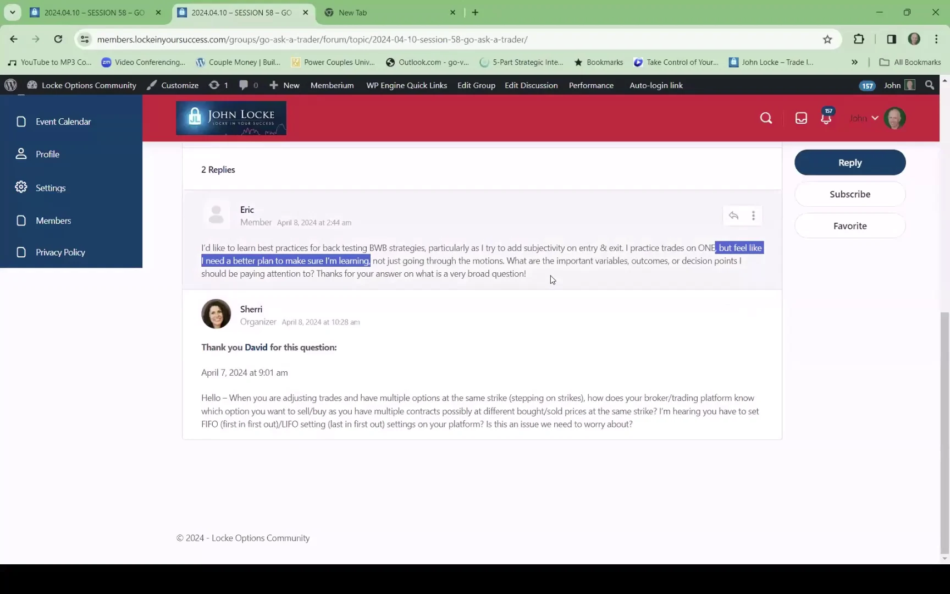Open the Chrome profile avatar

pos(914,39)
